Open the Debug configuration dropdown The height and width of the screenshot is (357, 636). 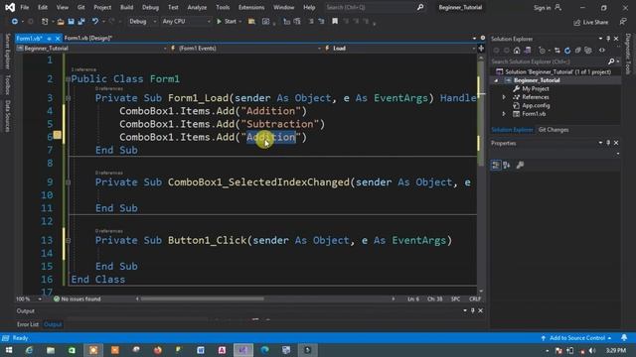[142, 22]
